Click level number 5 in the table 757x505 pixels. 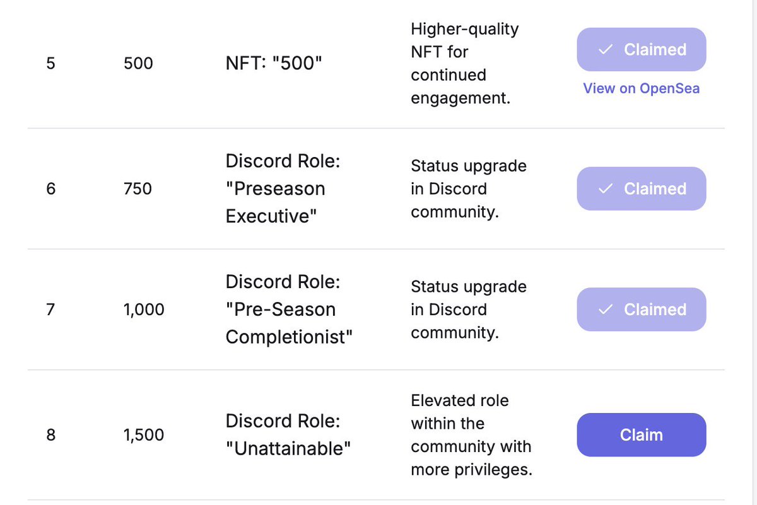point(51,64)
